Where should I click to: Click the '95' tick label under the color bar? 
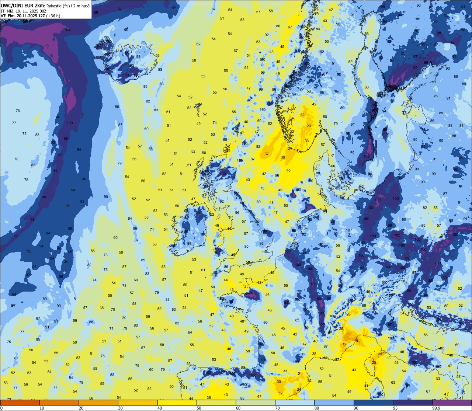(x=395, y=408)
